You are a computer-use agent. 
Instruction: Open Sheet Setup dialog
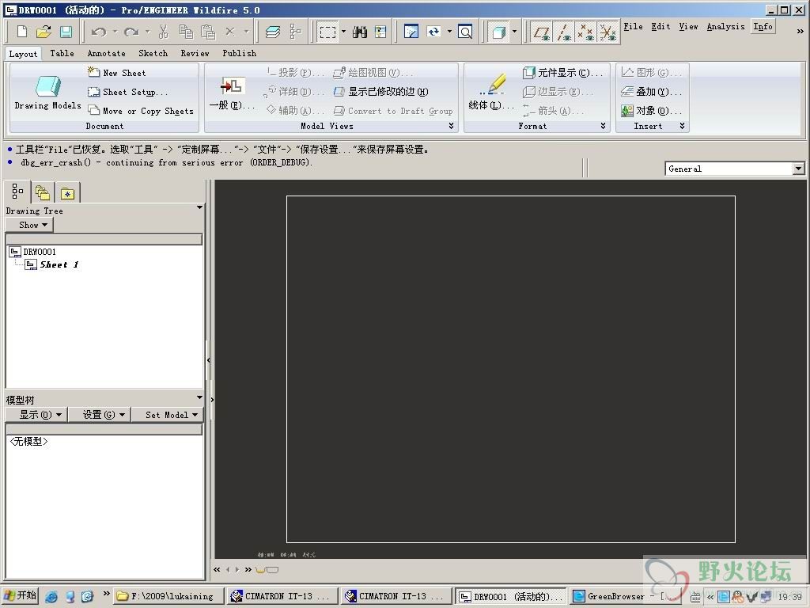(x=127, y=92)
